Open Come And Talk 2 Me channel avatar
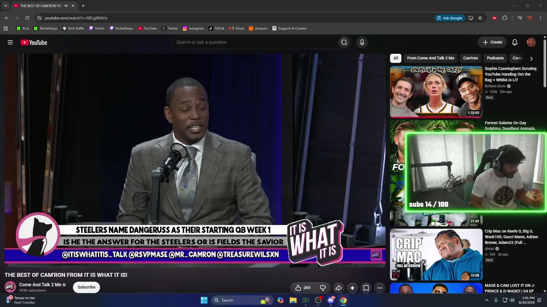This screenshot has width=547, height=307. click(10, 287)
